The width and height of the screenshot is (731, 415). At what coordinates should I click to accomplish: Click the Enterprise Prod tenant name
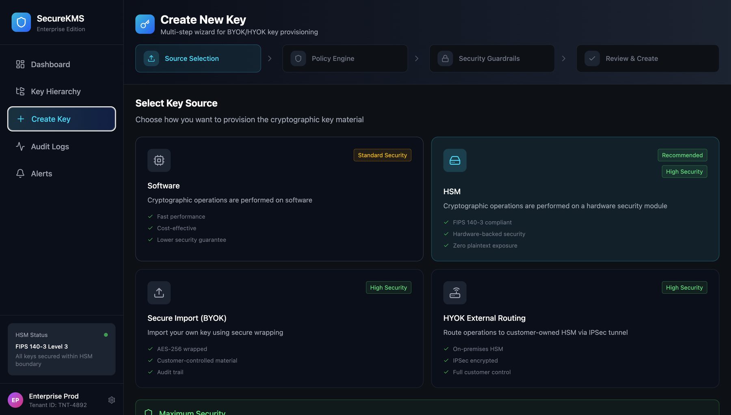(x=54, y=396)
